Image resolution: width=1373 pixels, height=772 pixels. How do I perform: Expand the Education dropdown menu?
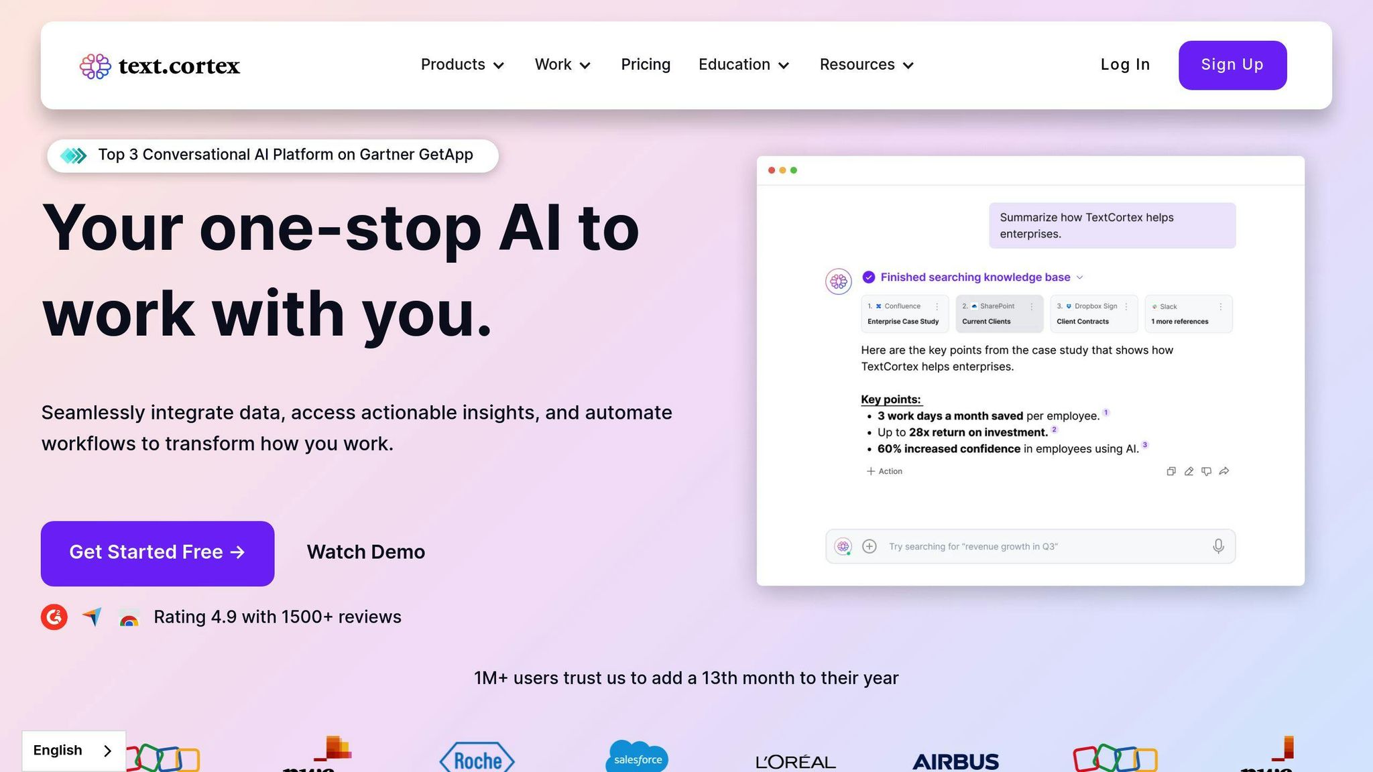click(744, 65)
